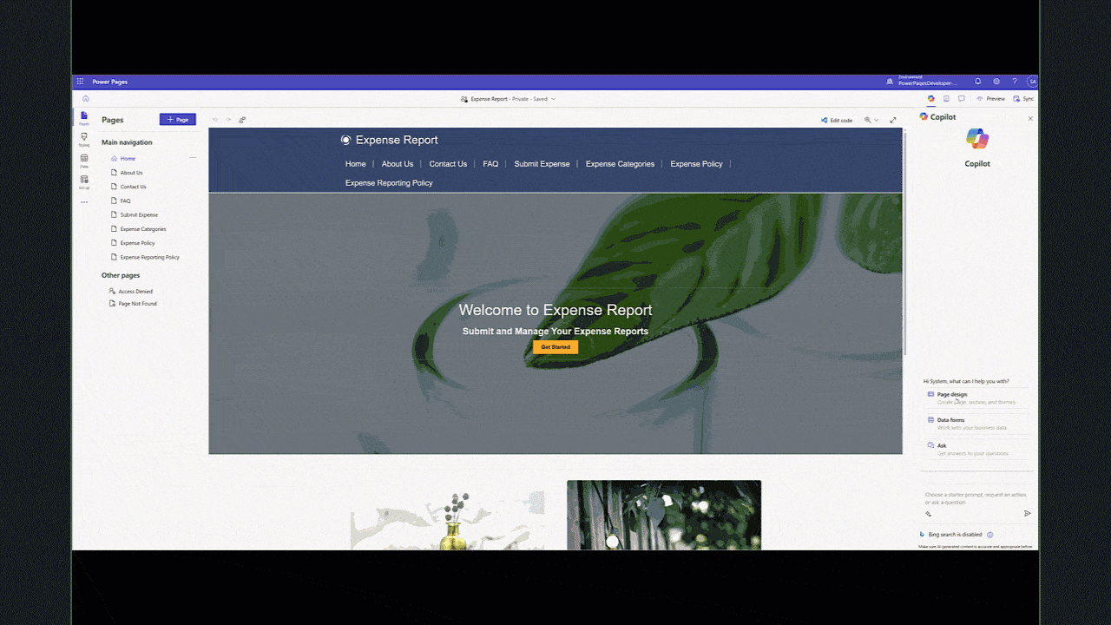
Task: Open the comments icon near Preview
Action: [961, 98]
